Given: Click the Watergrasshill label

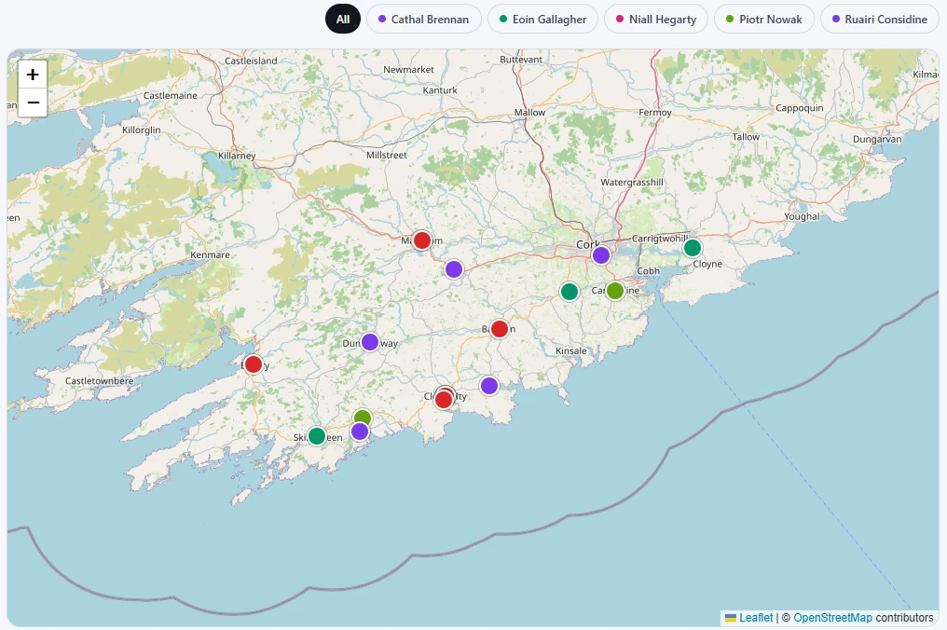Looking at the screenshot, I should tap(632, 183).
